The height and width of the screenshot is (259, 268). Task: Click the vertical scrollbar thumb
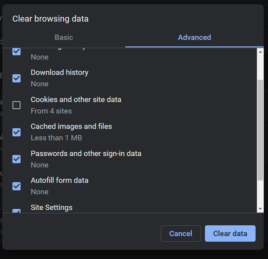[260, 130]
